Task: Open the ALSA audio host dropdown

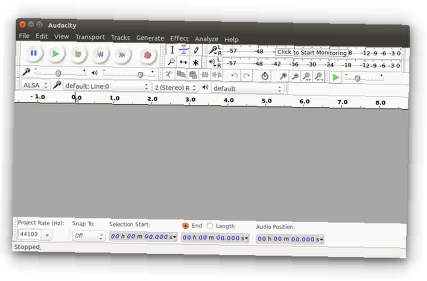Action: [x=35, y=85]
